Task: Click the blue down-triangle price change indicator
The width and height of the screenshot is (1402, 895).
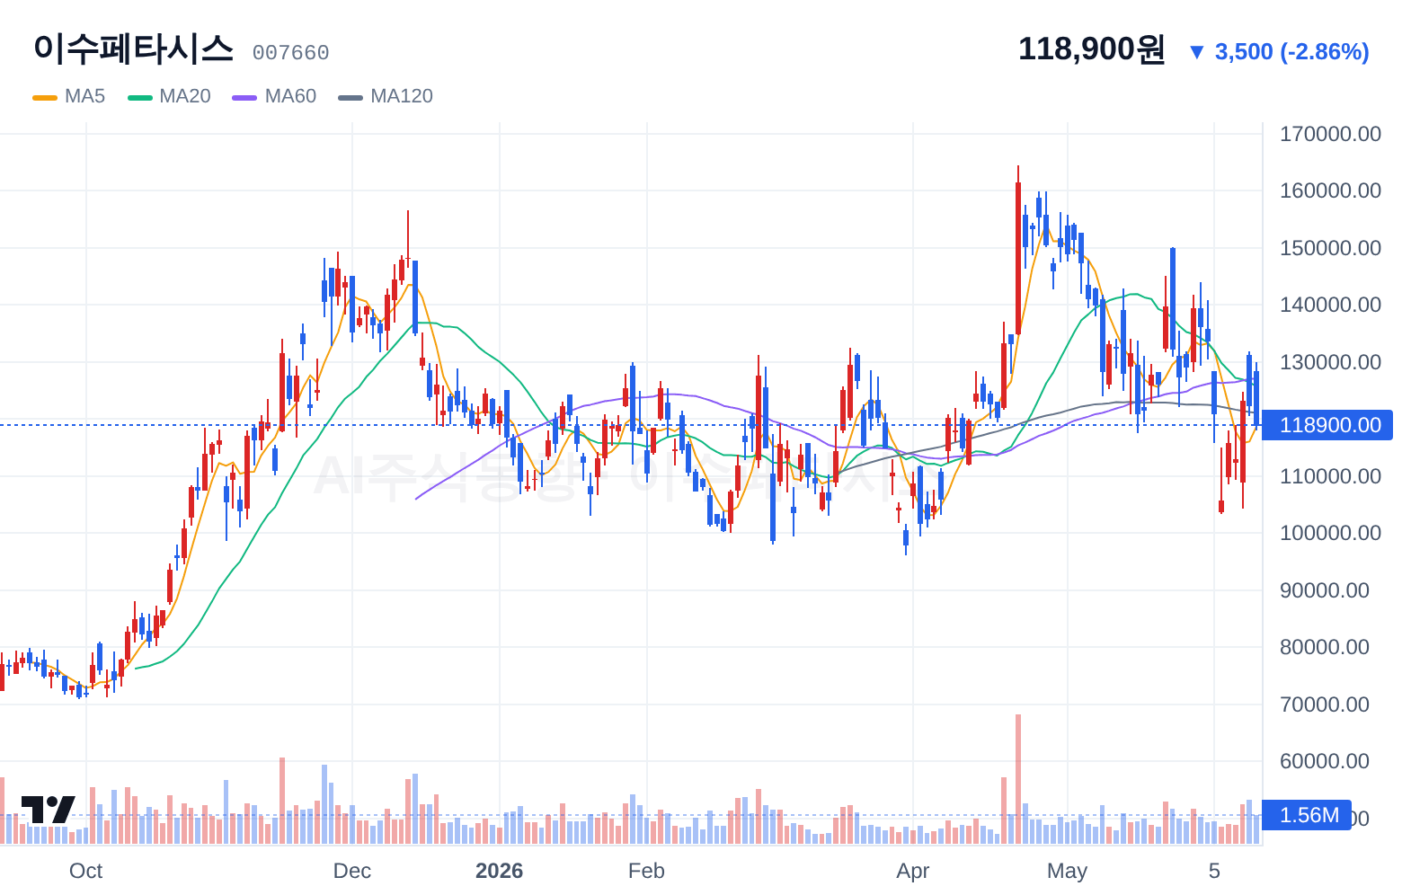Action: click(x=1196, y=52)
